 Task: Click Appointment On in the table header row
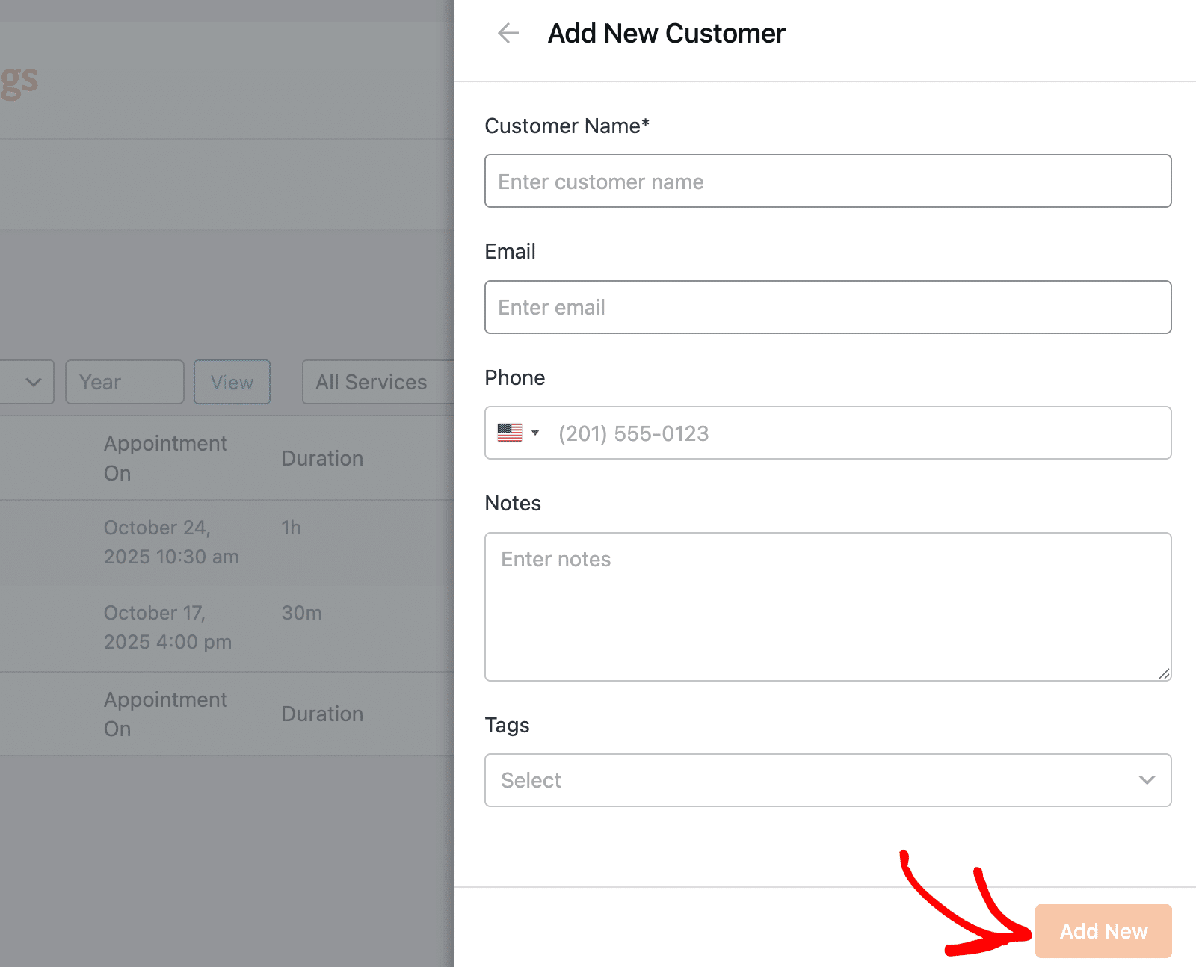[x=165, y=458]
